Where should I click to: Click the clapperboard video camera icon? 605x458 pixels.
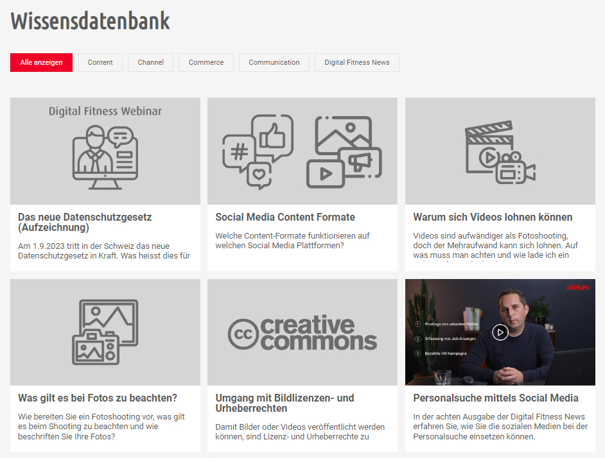(500, 152)
